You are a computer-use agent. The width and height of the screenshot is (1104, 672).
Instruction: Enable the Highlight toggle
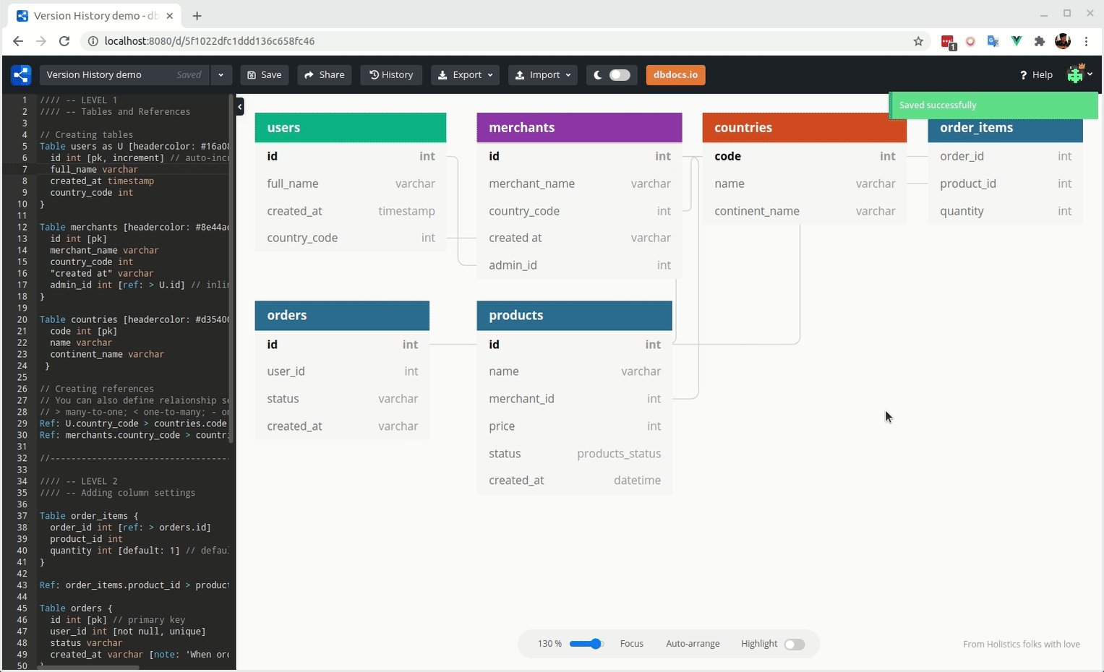tap(794, 644)
